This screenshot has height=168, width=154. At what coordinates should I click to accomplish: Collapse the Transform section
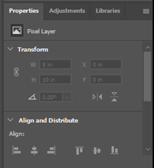[10, 49]
